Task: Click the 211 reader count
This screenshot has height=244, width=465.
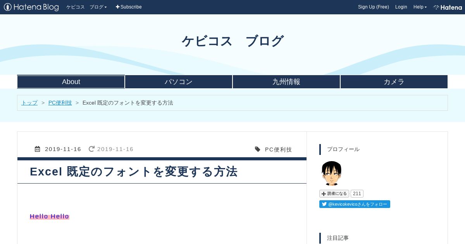Action: coord(357,194)
